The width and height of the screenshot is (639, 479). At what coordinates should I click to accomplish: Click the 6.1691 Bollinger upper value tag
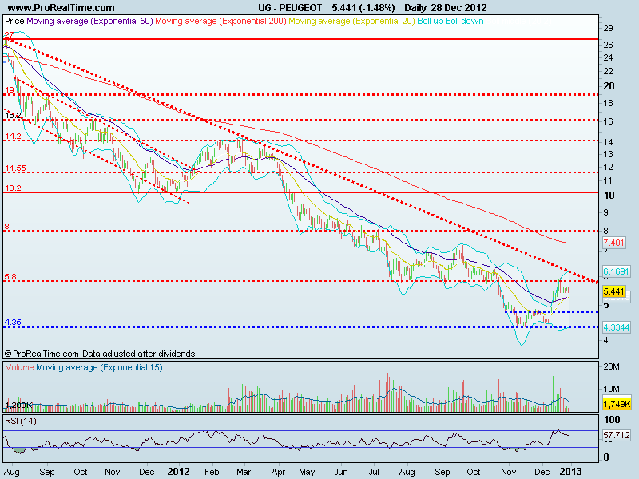click(x=616, y=271)
